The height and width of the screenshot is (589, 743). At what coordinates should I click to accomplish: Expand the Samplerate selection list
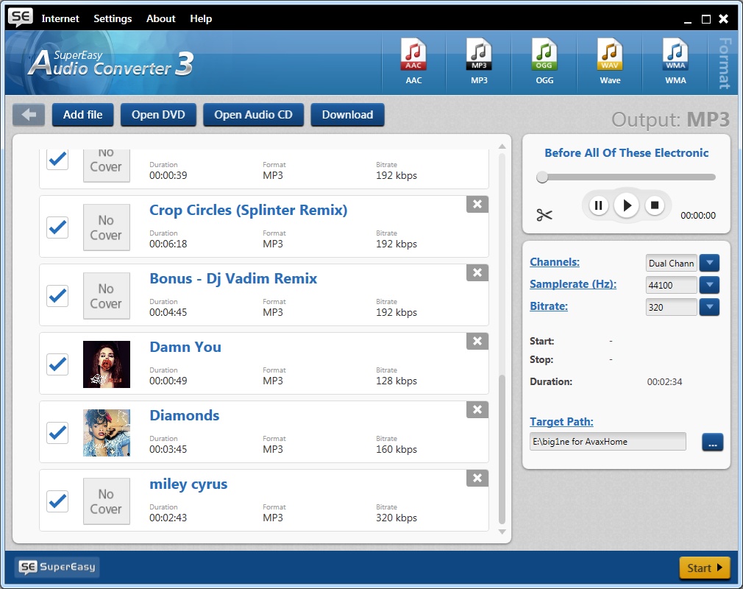click(708, 285)
